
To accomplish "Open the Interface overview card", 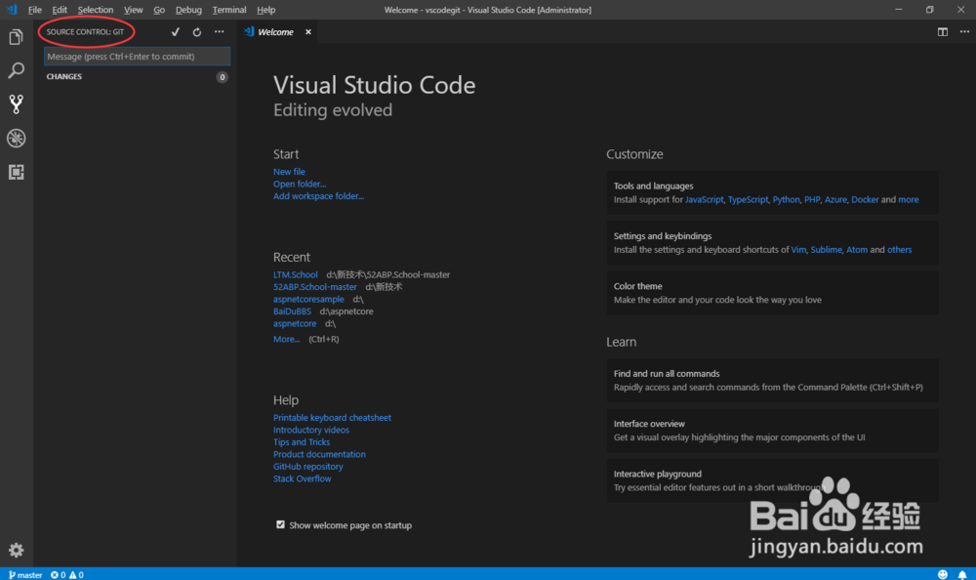I will coord(772,431).
